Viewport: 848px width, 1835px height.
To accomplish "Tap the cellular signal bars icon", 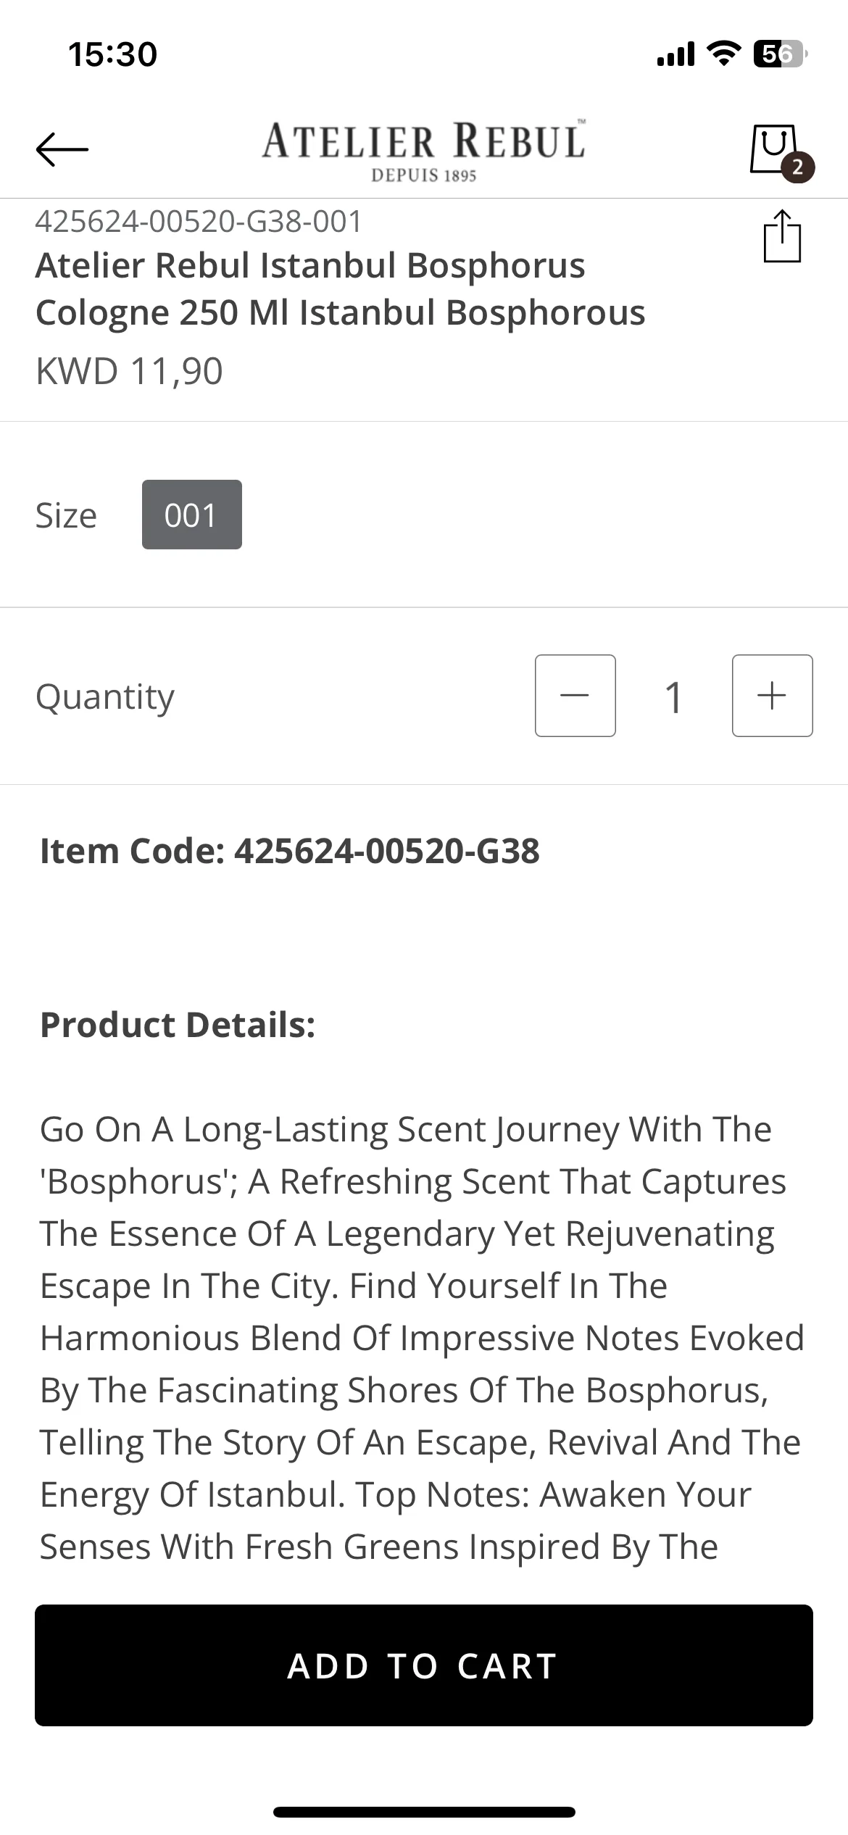I will point(676,54).
